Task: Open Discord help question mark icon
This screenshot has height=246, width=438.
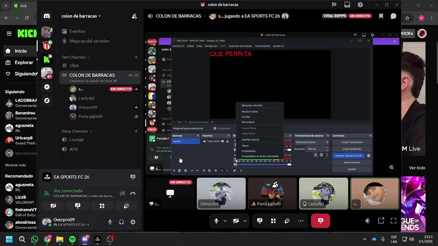Action: 360,5
